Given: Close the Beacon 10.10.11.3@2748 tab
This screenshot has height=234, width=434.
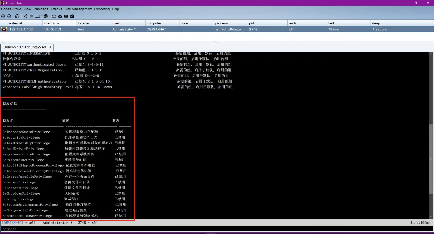Looking at the screenshot, I should pos(50,47).
